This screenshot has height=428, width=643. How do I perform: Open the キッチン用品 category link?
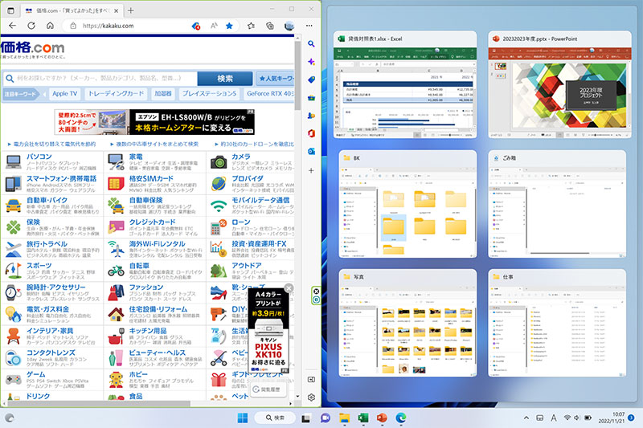(x=148, y=331)
